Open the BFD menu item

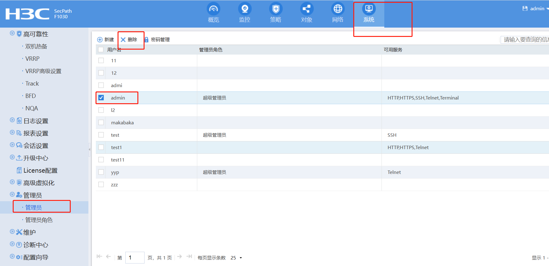click(31, 96)
